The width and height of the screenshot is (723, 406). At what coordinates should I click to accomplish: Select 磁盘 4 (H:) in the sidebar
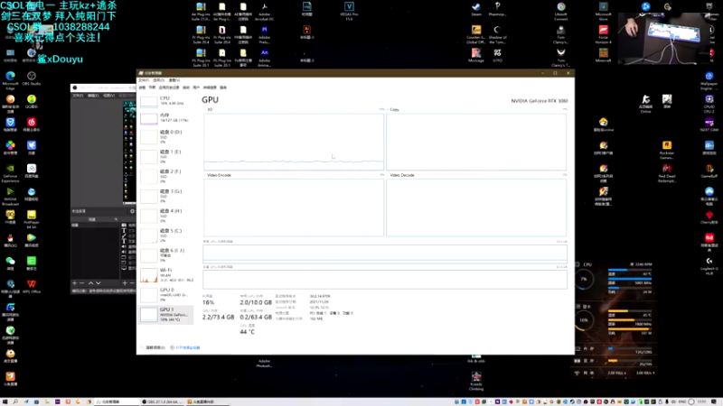166,216
